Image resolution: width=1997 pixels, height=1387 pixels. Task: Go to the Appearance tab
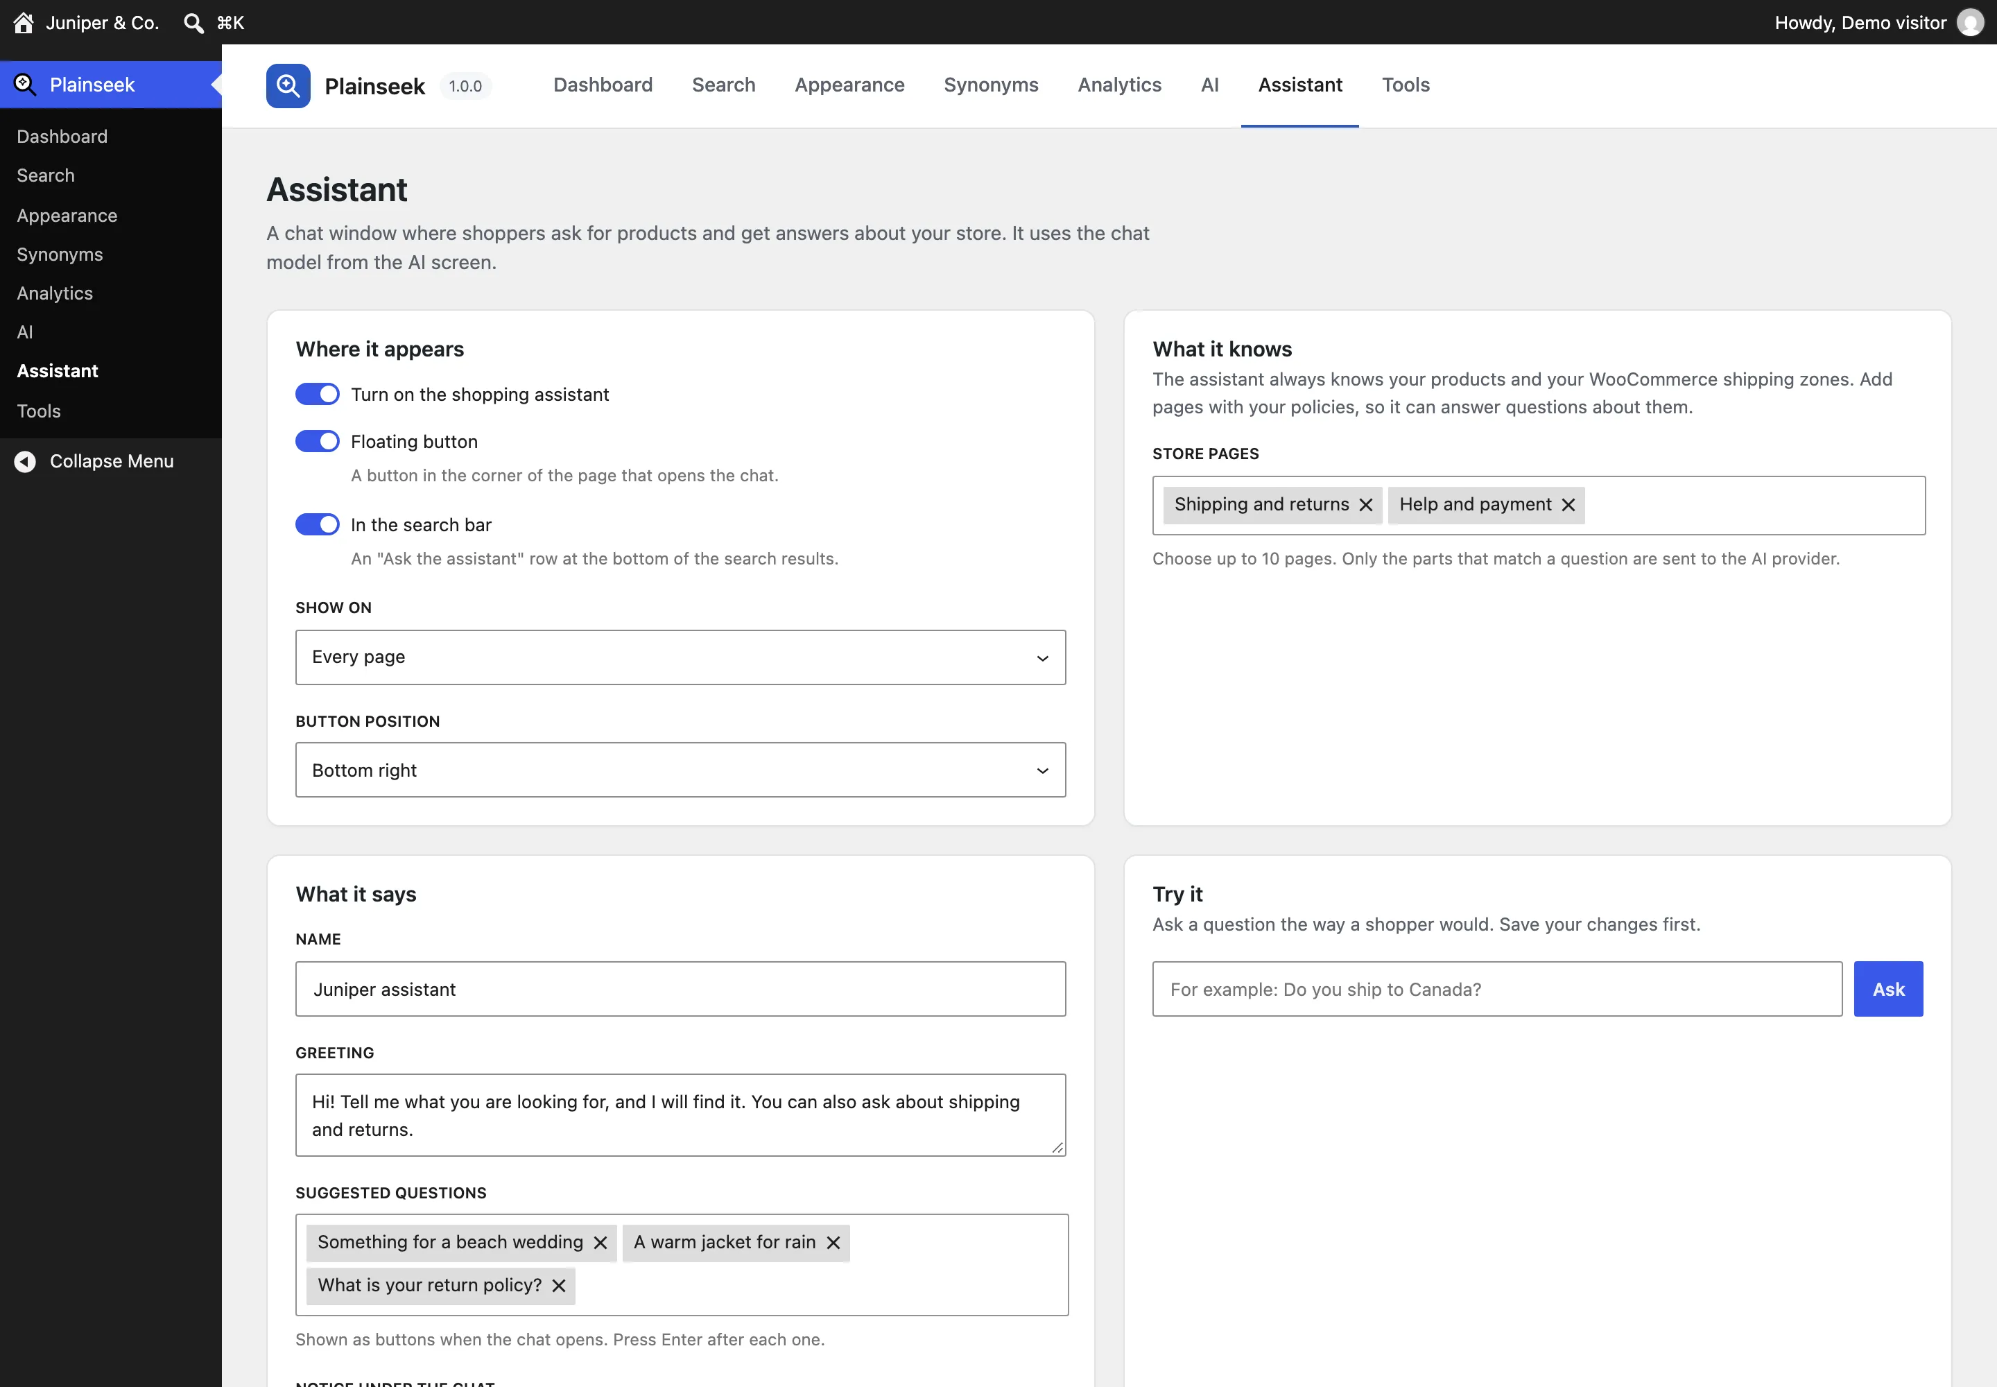point(849,85)
